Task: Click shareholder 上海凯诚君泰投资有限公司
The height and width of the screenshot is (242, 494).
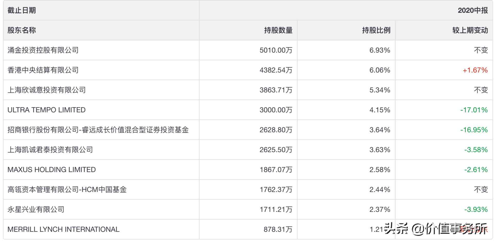Action: tap(50, 150)
